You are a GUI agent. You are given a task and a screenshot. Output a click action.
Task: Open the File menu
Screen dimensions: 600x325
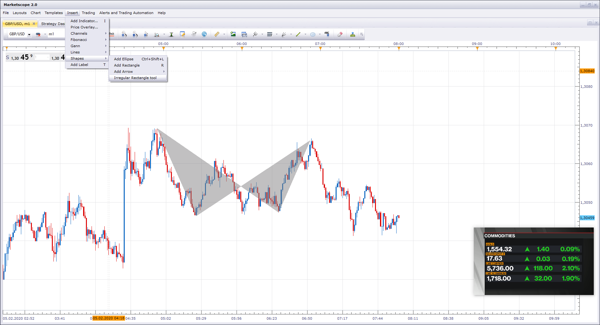(6, 13)
